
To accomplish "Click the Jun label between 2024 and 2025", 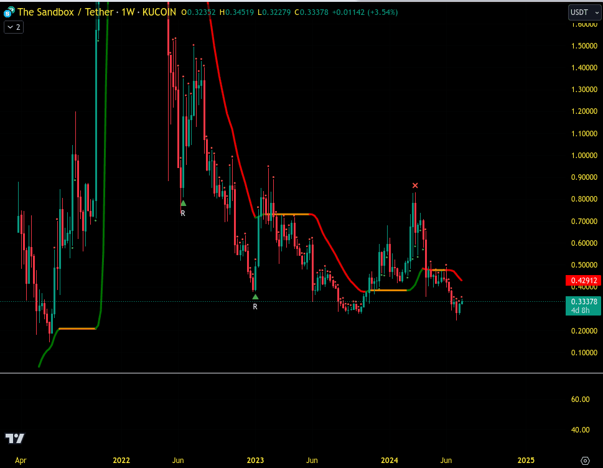I will pyautogui.click(x=446, y=461).
